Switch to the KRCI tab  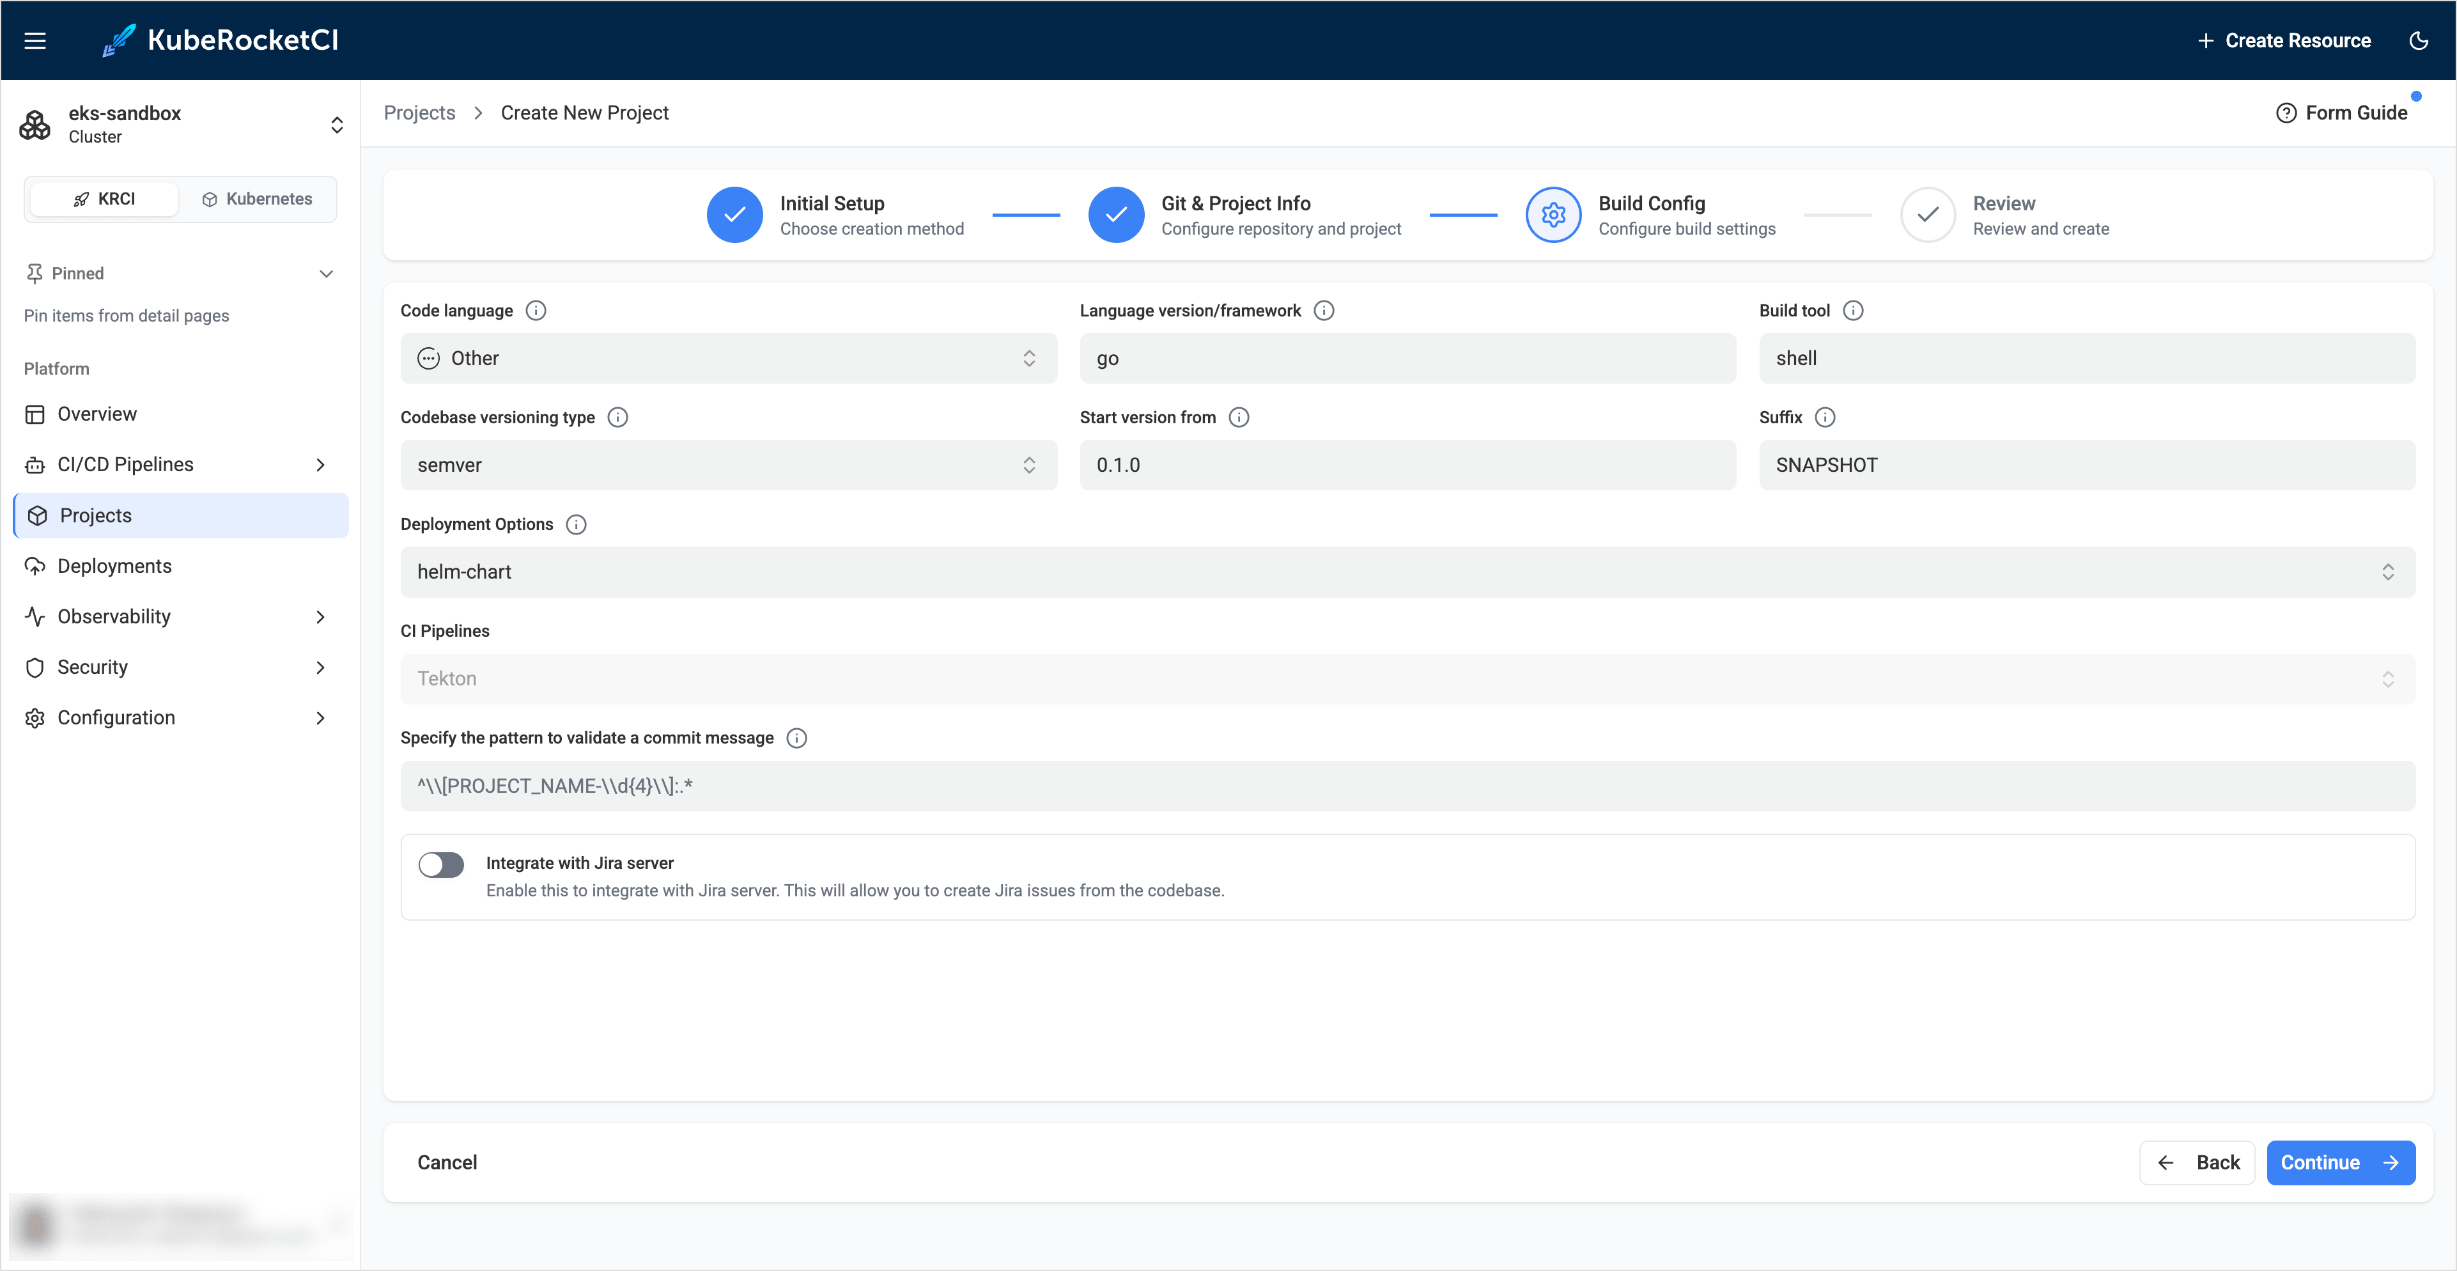click(104, 198)
